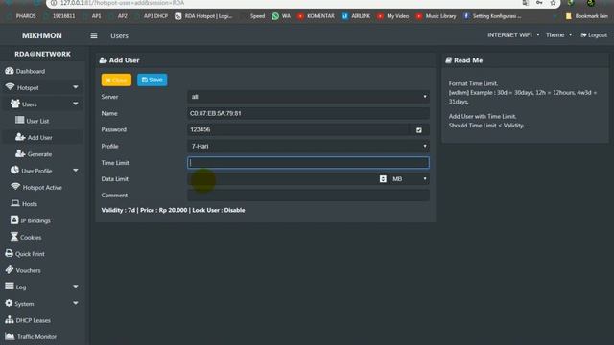Open IP Bindings page

(31, 220)
